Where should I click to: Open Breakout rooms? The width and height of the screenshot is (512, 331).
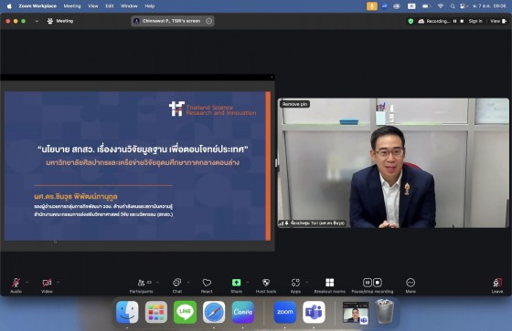click(329, 285)
